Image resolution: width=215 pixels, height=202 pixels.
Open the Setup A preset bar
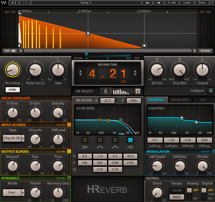pyautogui.click(x=86, y=3)
